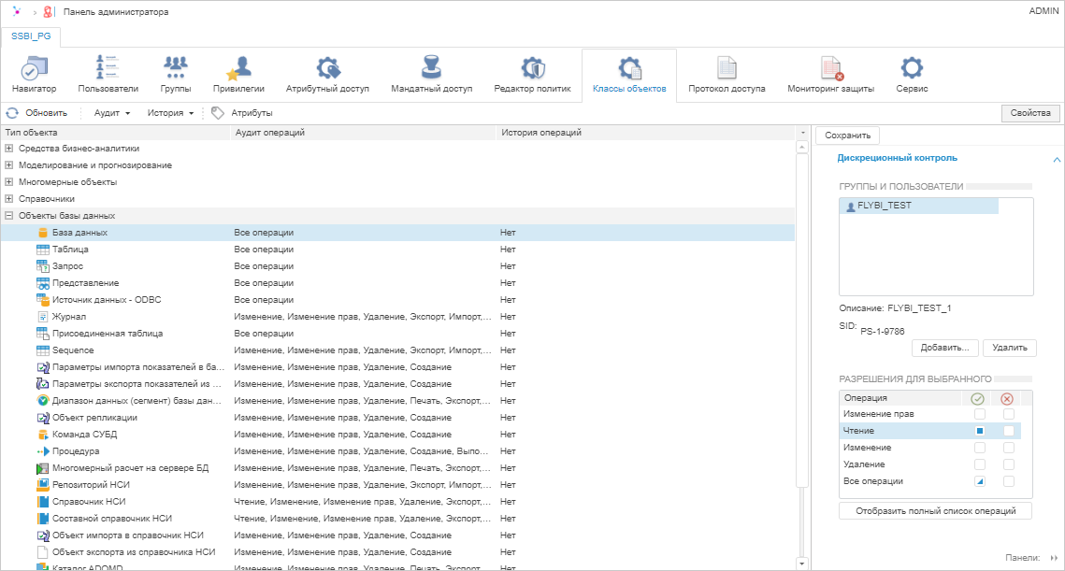Viewport: 1065px width, 571px height.
Task: Open the Policy editor shield icon
Action: pyautogui.click(x=532, y=69)
